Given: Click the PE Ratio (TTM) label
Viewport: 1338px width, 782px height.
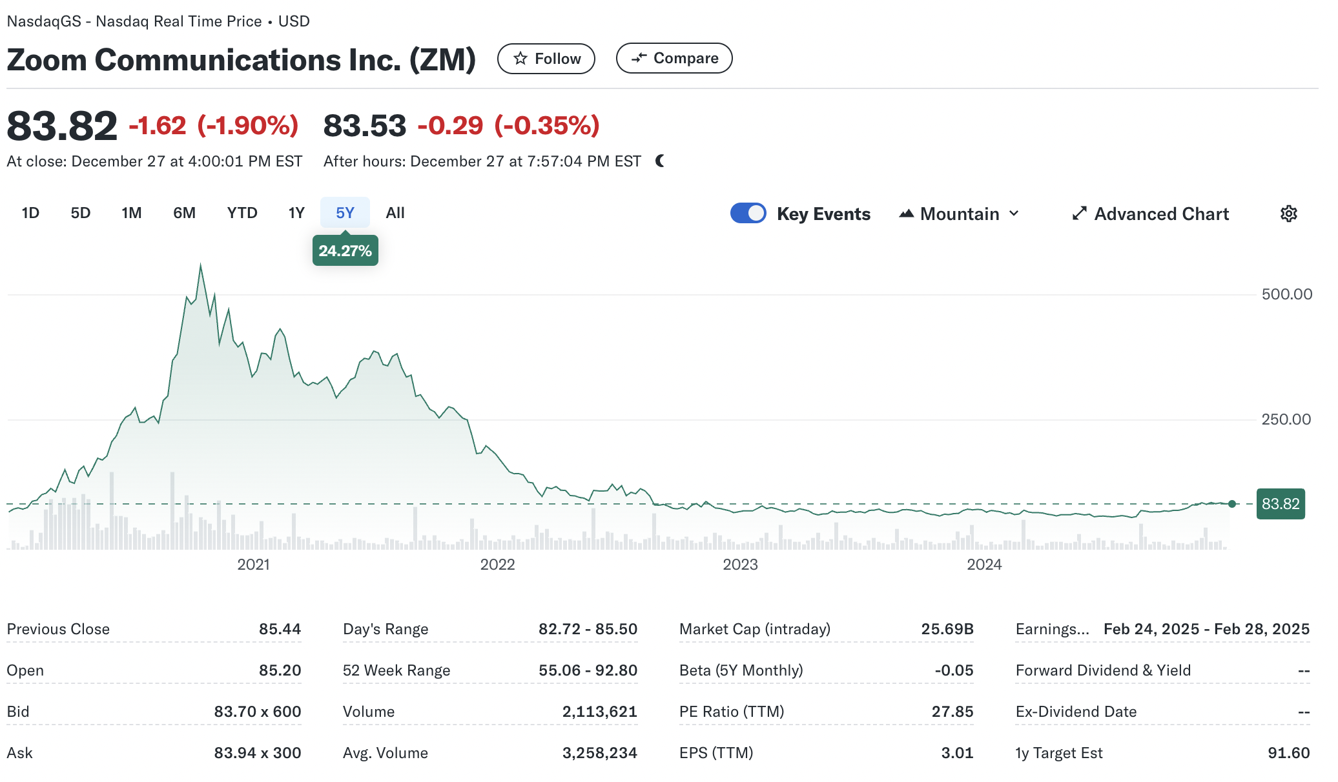Looking at the screenshot, I should click(732, 712).
